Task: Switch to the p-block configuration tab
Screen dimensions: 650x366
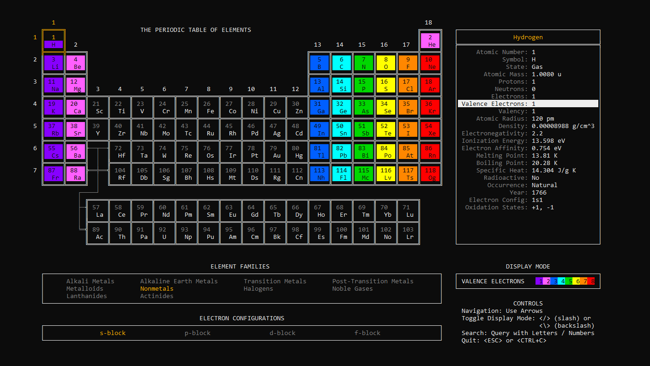Action: (197, 333)
